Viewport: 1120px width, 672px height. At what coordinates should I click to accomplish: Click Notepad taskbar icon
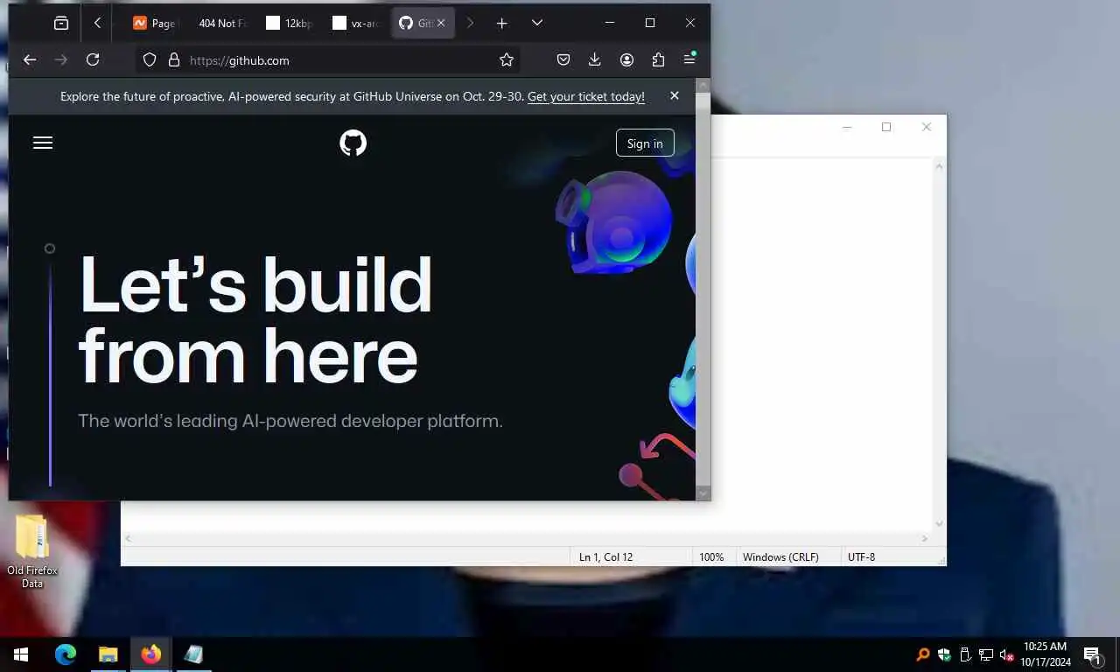(x=193, y=654)
